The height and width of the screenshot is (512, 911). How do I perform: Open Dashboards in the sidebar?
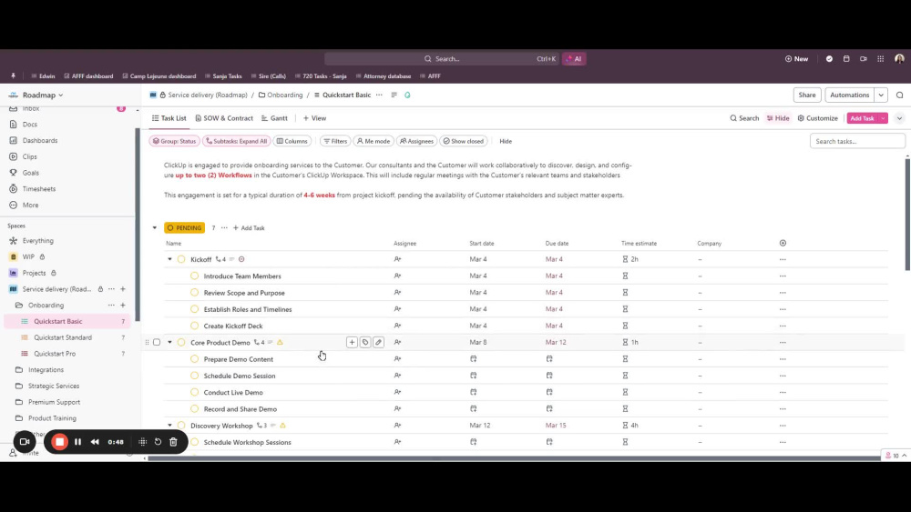tap(39, 140)
